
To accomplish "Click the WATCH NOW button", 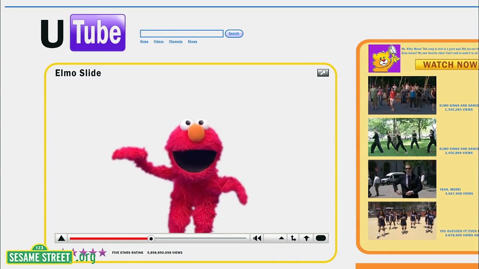I will 447,65.
